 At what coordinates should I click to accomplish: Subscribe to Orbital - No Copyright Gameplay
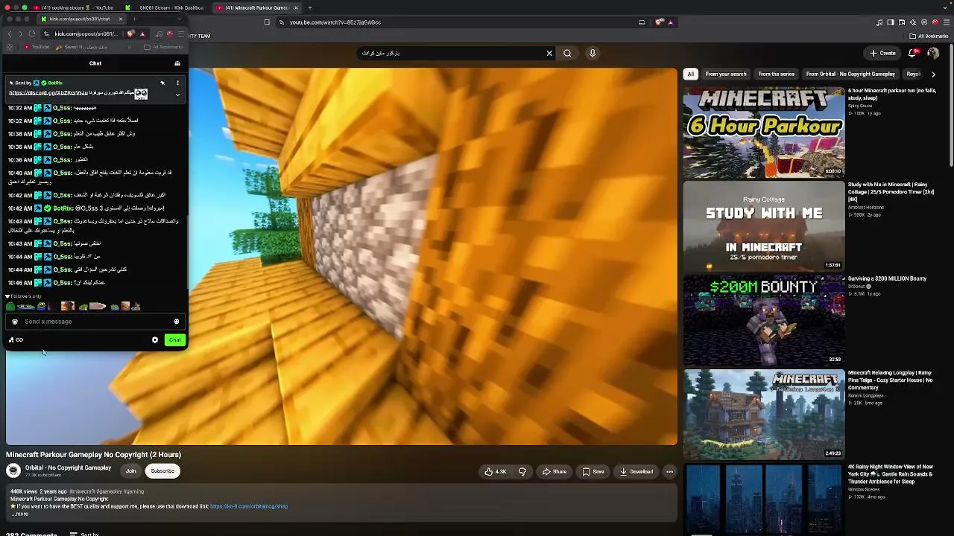(x=162, y=470)
